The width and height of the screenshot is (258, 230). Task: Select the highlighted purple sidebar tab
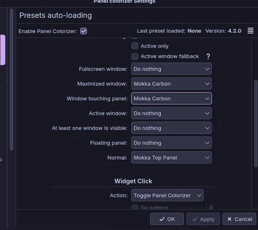pyautogui.click(x=3, y=50)
